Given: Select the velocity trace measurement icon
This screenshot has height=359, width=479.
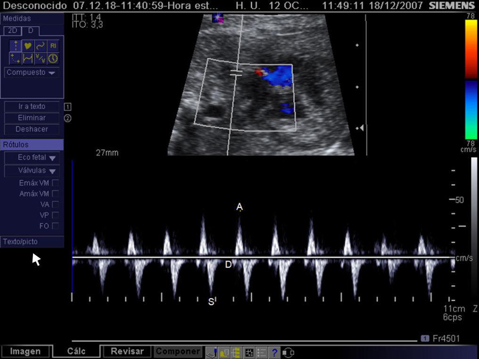Looking at the screenshot, I should coord(40,58).
